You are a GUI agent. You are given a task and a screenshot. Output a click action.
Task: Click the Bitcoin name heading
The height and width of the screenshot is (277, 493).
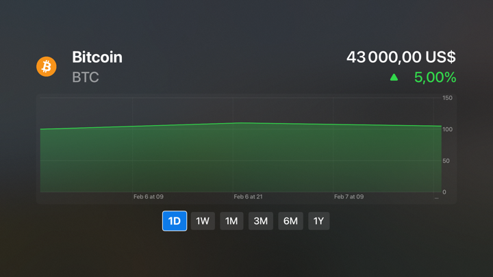tap(97, 57)
